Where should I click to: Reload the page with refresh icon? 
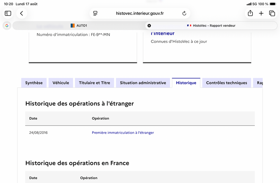click(184, 13)
